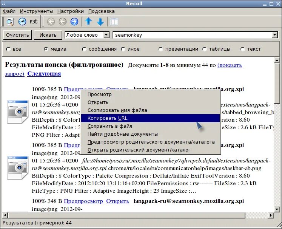
Task: Click into the seamonkey search input field
Action: (193, 35)
